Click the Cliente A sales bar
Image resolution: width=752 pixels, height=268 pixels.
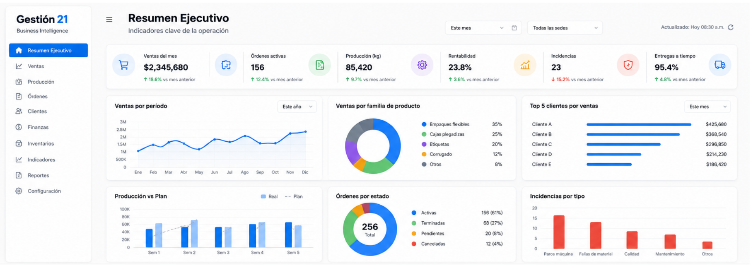coord(639,124)
